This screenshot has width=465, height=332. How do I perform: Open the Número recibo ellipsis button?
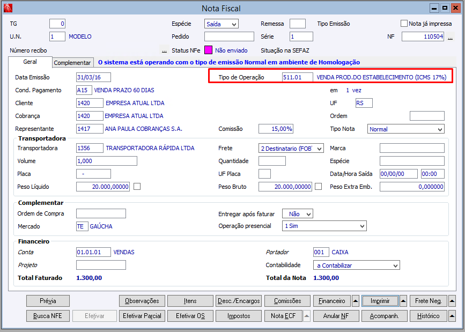(164, 50)
